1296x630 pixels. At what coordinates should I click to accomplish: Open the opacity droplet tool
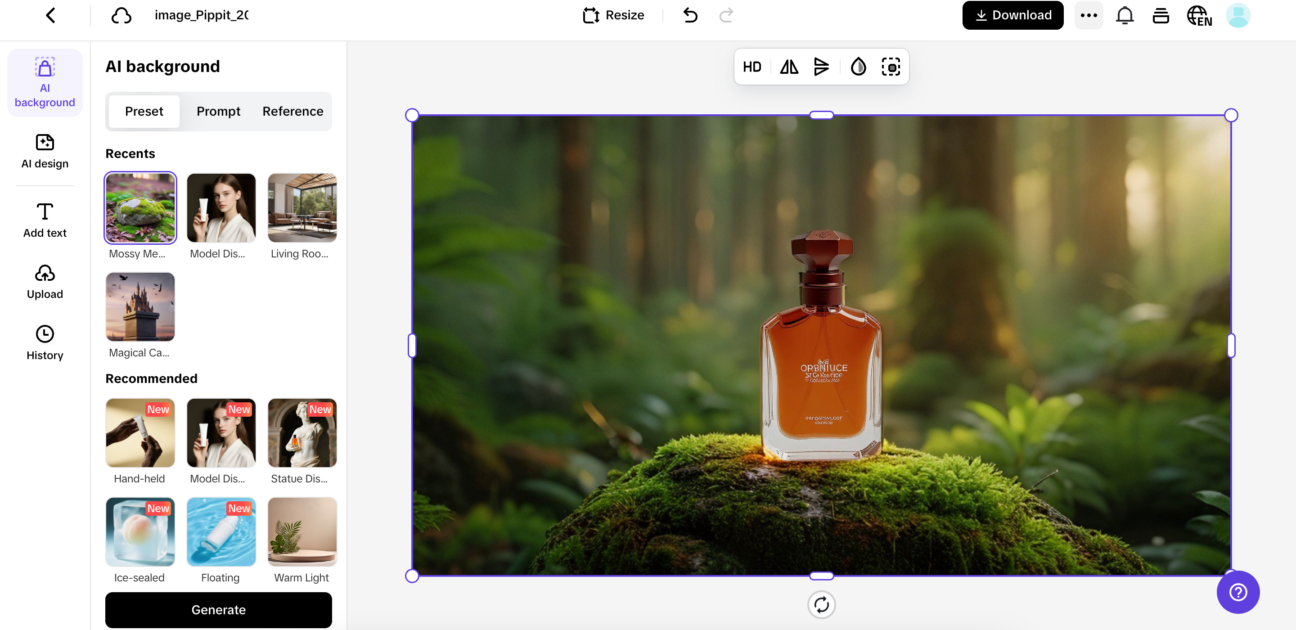[858, 67]
